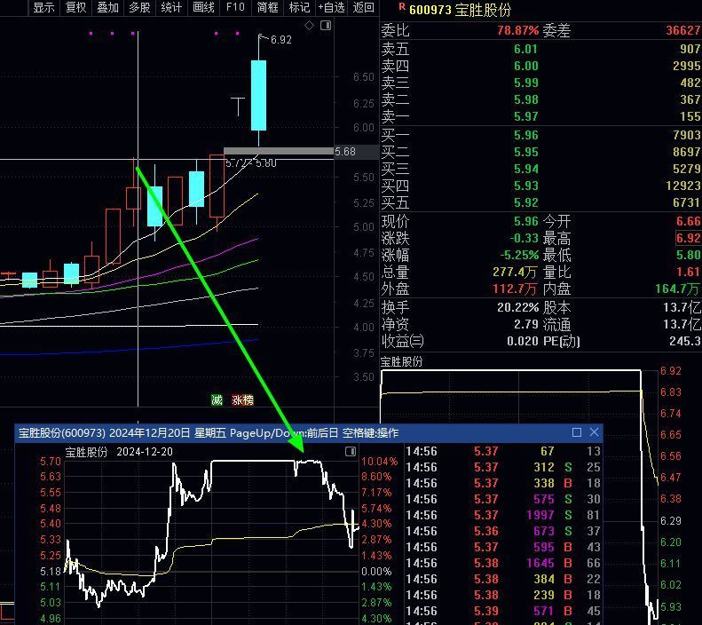Click the 5.68 price marker on the axis
702x625 pixels.
[344, 151]
